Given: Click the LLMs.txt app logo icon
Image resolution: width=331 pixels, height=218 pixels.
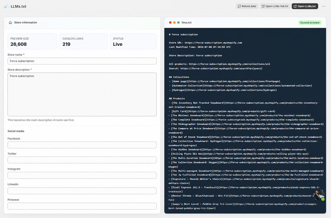Looking at the screenshot, I should click(6, 6).
